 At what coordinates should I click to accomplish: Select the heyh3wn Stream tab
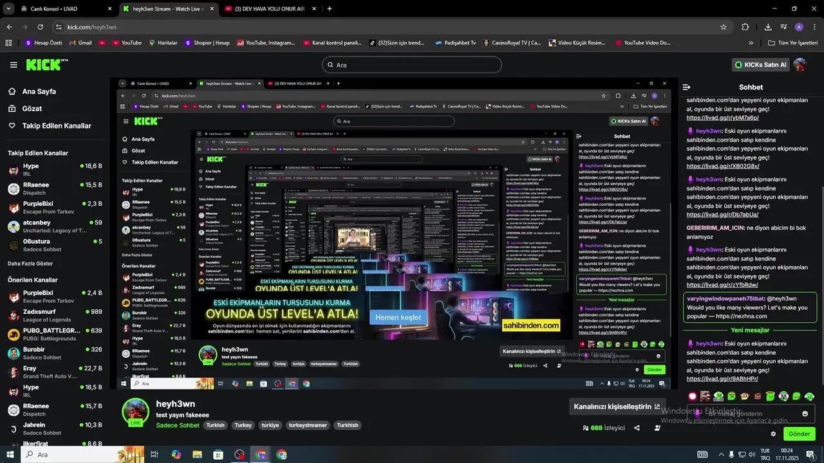click(x=167, y=9)
